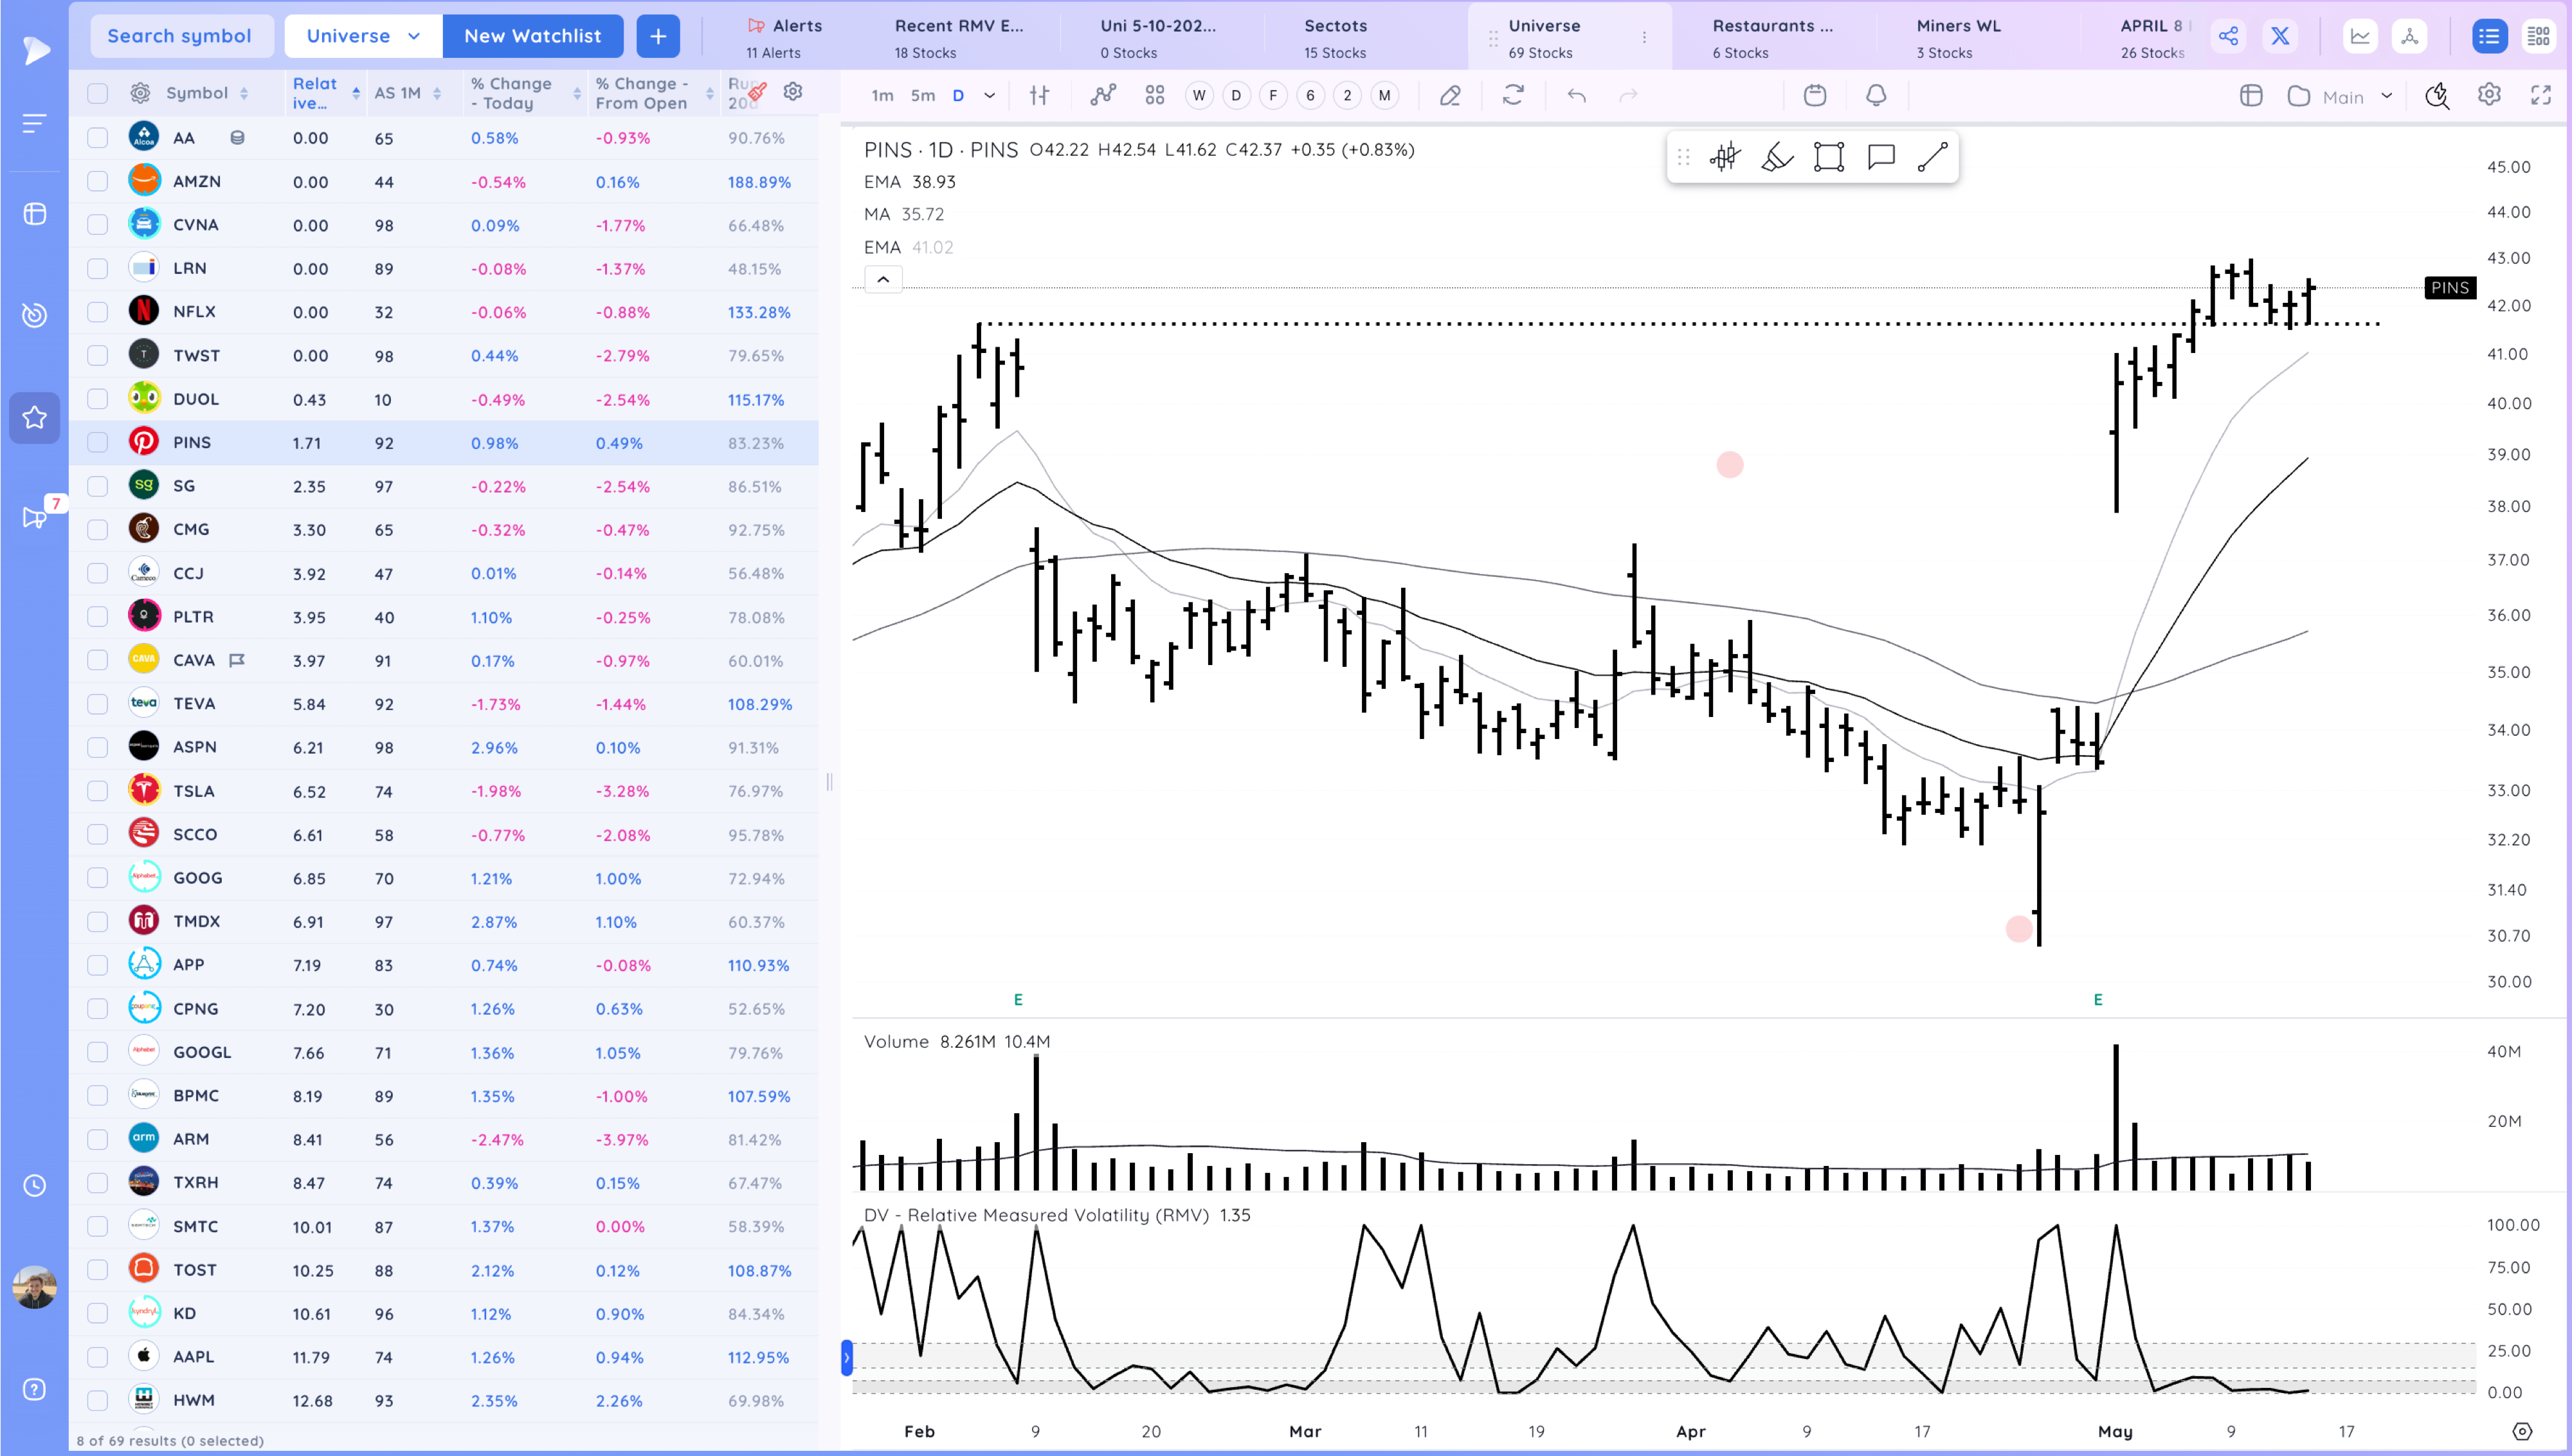Sort by the Symbol column

click(207, 93)
